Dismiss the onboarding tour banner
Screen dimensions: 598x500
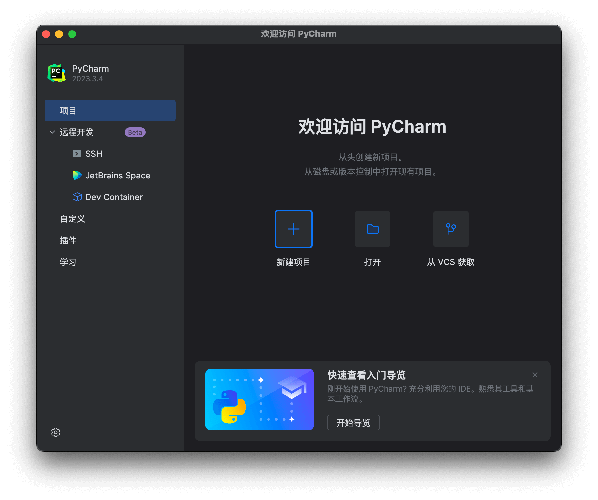(535, 375)
